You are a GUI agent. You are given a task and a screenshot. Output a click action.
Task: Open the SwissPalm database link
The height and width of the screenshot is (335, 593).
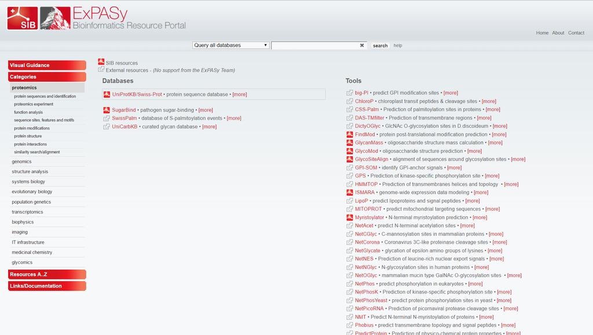coord(124,118)
